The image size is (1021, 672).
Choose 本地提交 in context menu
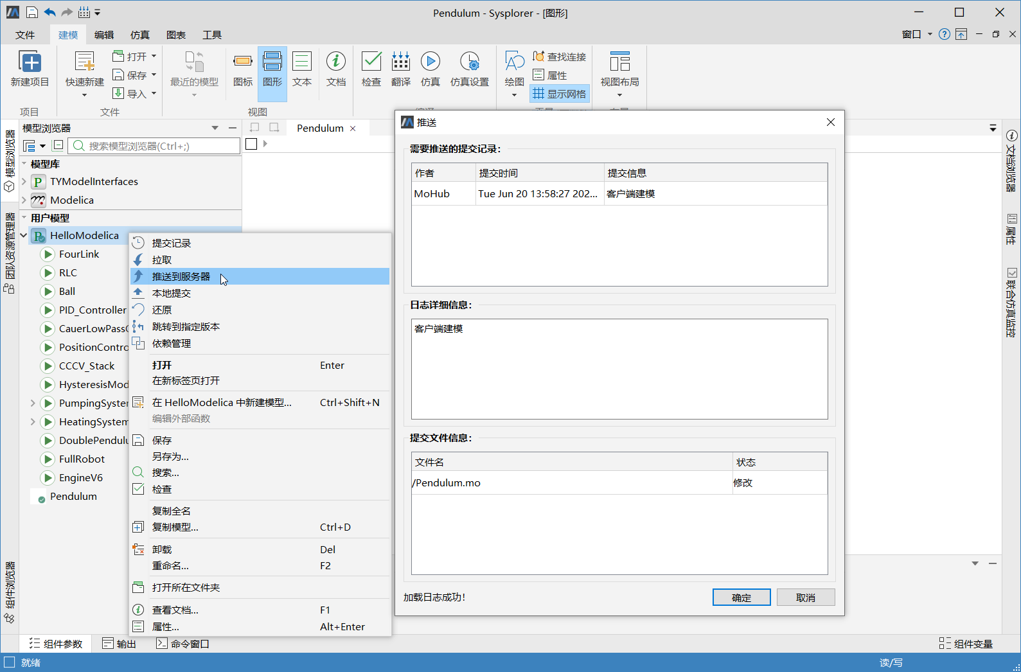tap(260, 293)
